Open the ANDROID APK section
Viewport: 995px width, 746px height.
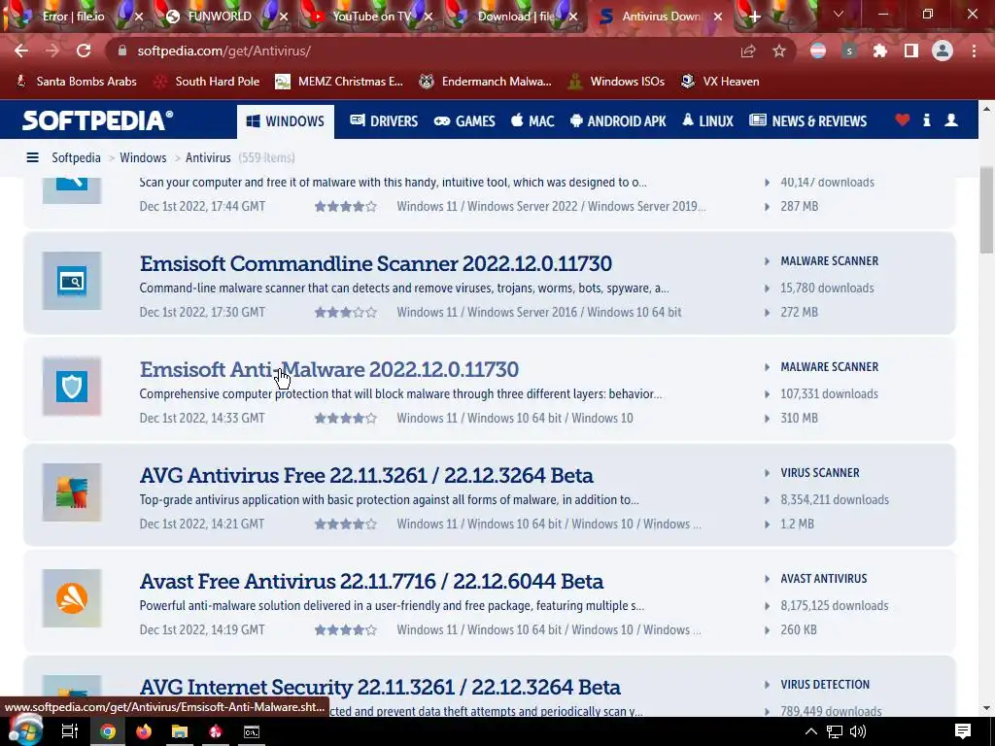click(618, 121)
